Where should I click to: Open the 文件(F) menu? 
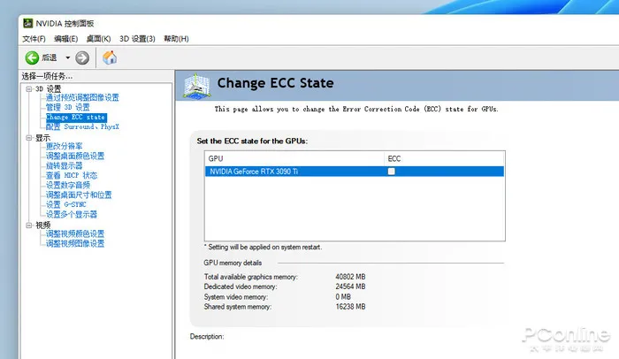pyautogui.click(x=34, y=39)
